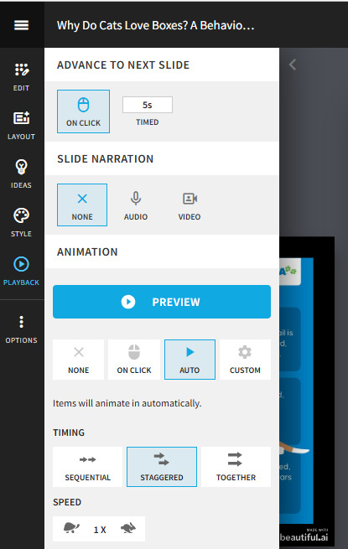The image size is (348, 549).
Task: Choose Audio narration microphone option
Action: coord(136,206)
